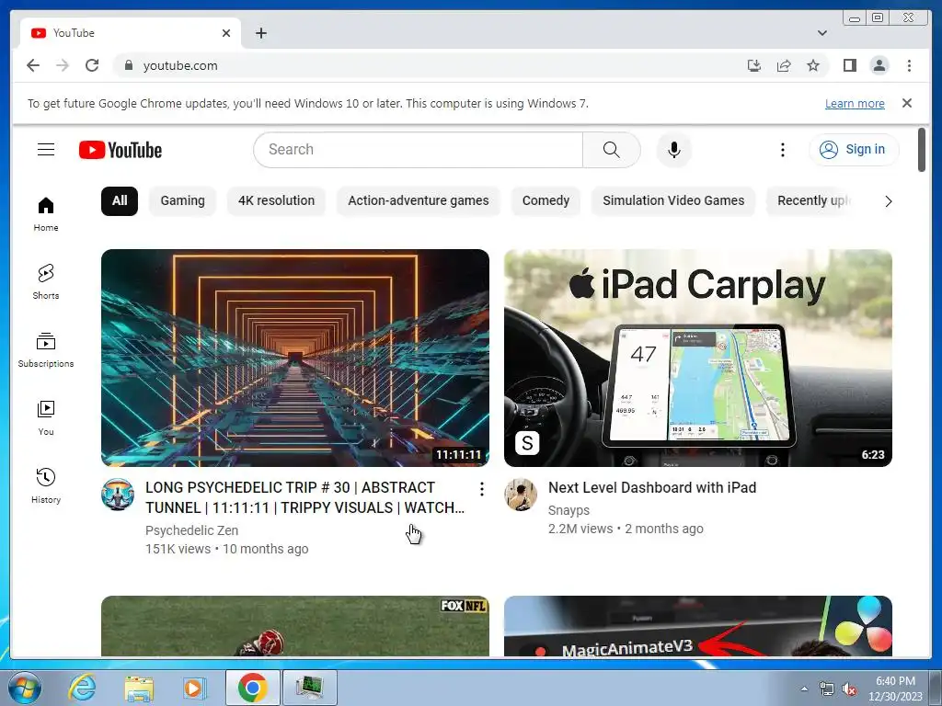This screenshot has width=942, height=706.
Task: Open the You section in sidebar
Action: 46,418
